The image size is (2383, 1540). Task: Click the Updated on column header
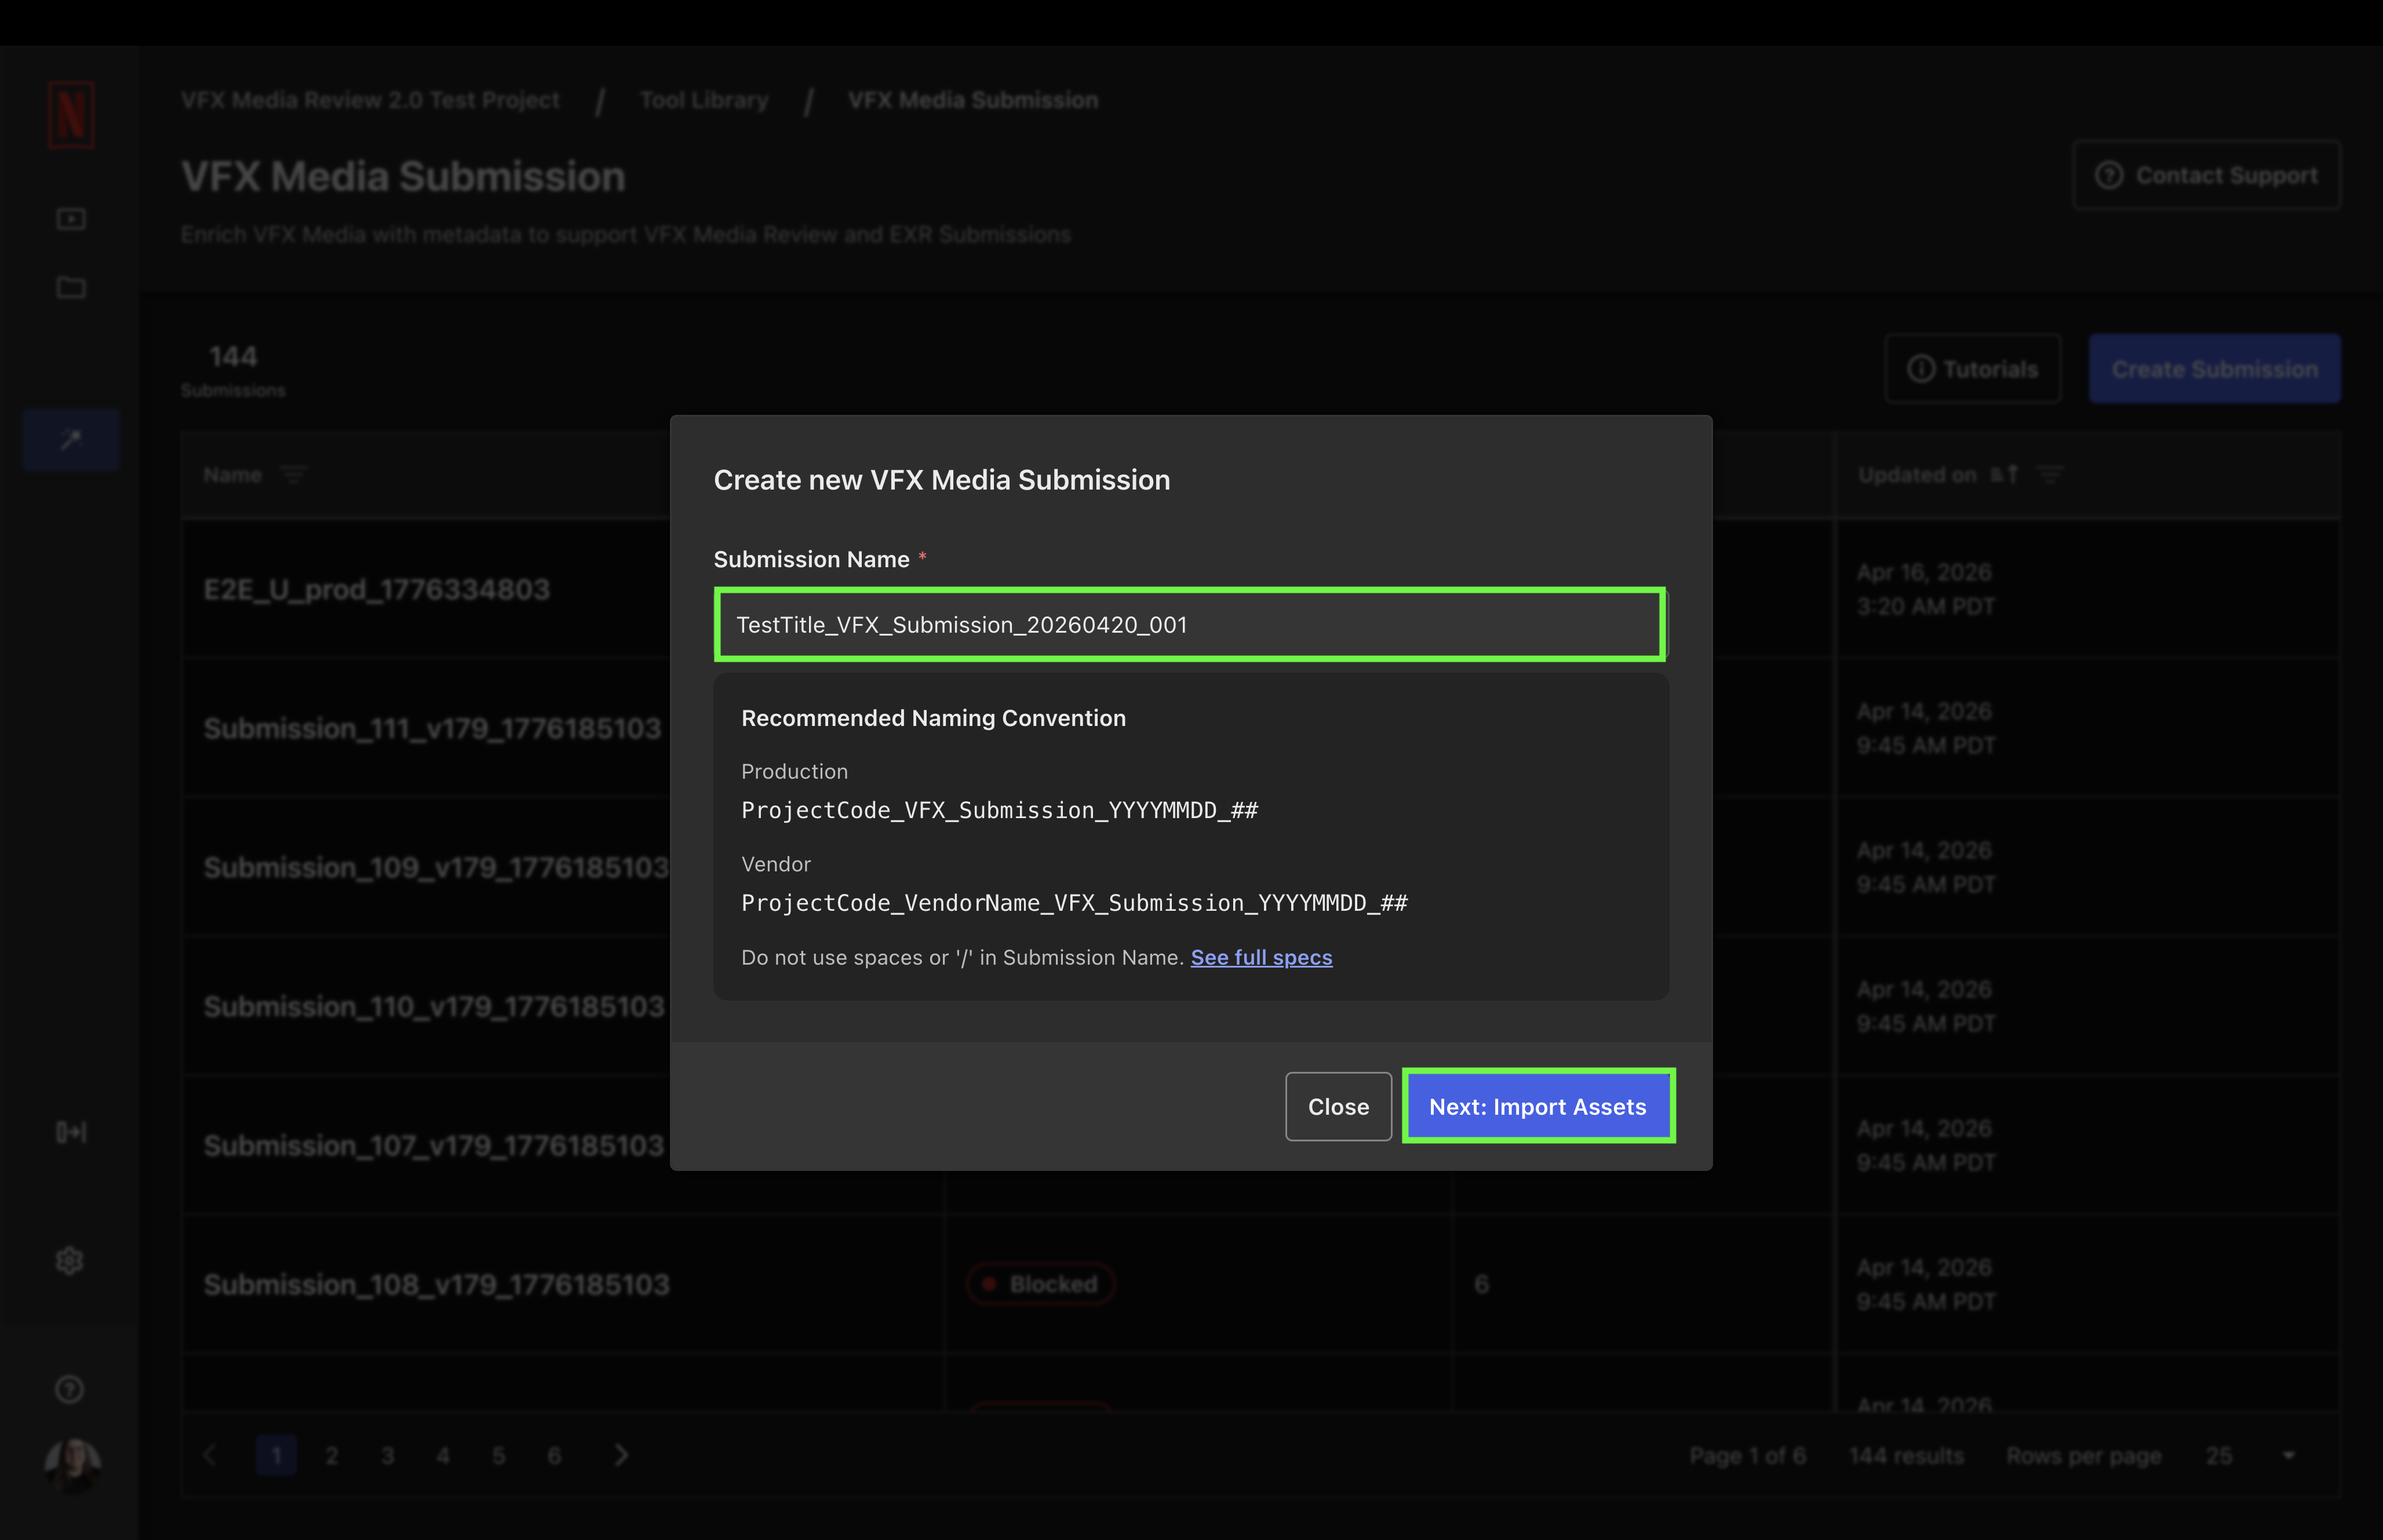pos(1917,475)
